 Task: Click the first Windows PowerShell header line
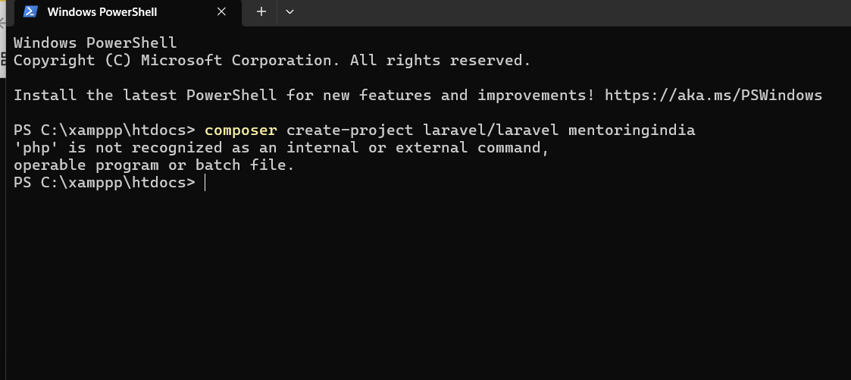pos(95,43)
